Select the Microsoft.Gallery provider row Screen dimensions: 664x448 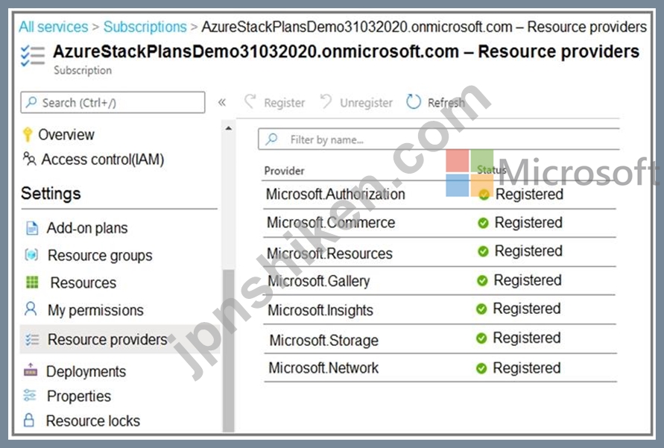[x=439, y=280]
